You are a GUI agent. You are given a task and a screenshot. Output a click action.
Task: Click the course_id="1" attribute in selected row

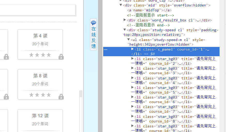[191, 49]
